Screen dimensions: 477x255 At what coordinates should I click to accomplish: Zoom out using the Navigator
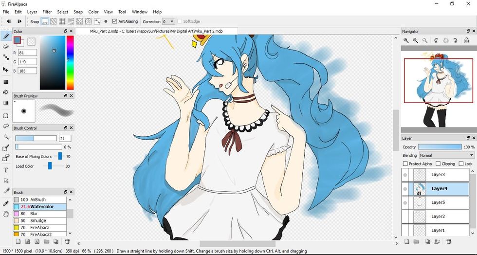[x=416, y=40]
